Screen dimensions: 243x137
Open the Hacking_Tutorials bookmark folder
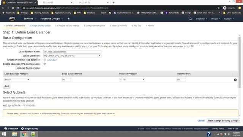(40, 13)
